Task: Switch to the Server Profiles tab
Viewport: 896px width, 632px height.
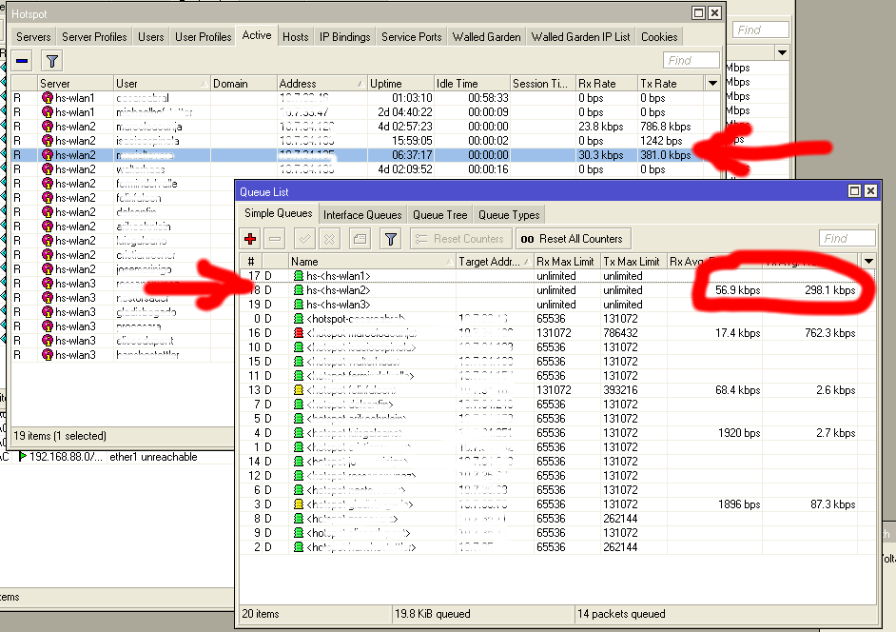Action: point(94,36)
